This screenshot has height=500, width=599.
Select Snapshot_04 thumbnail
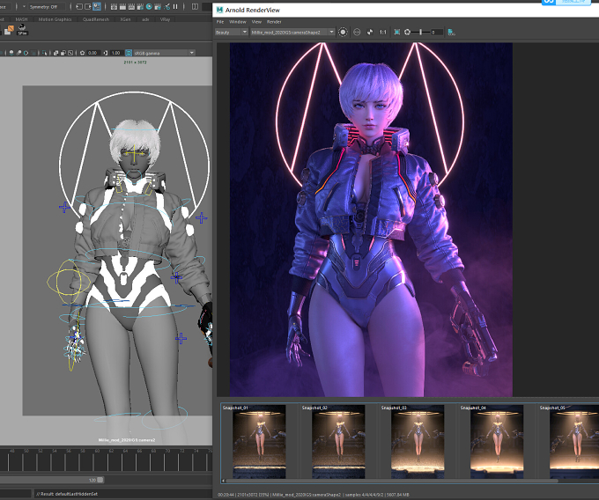497,442
